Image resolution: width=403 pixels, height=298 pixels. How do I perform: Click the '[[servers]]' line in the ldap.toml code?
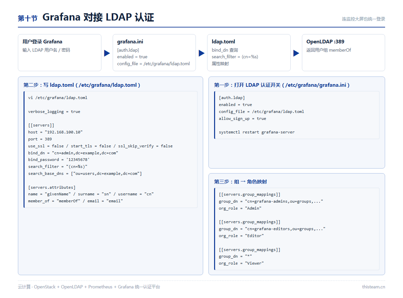41,125
